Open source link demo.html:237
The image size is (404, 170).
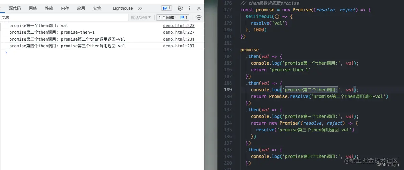[179, 46]
